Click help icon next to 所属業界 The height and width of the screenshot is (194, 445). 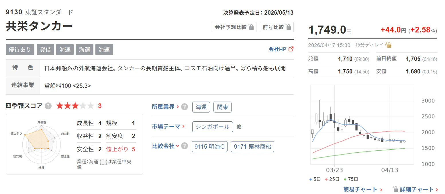185,107
